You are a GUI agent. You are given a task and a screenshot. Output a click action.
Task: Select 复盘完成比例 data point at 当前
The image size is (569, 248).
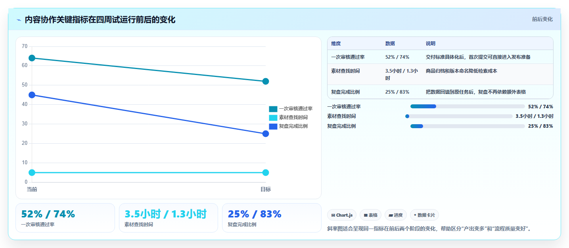[x=32, y=95]
